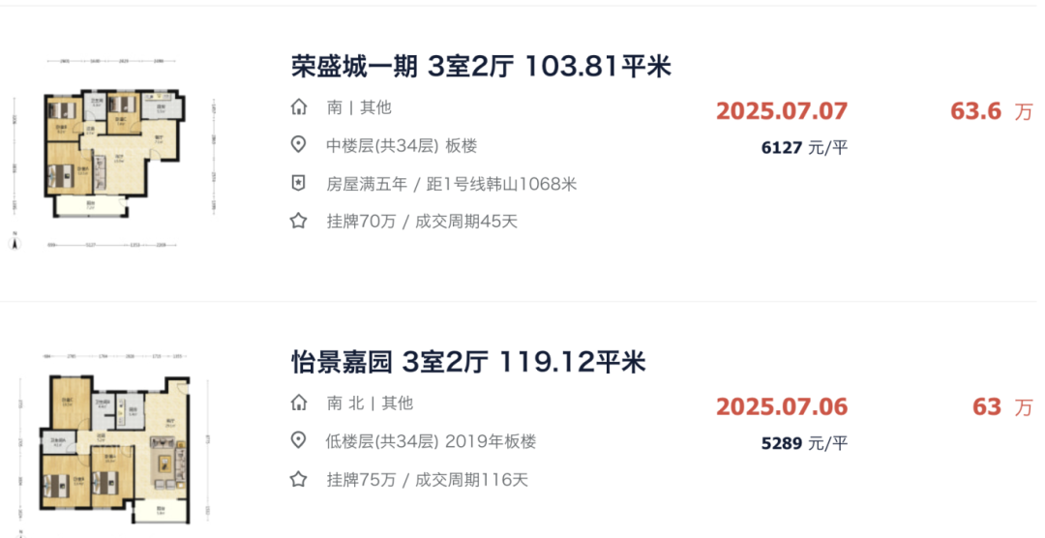Open the 荣盛城一期 floor plan thumbnail

pyautogui.click(x=114, y=153)
